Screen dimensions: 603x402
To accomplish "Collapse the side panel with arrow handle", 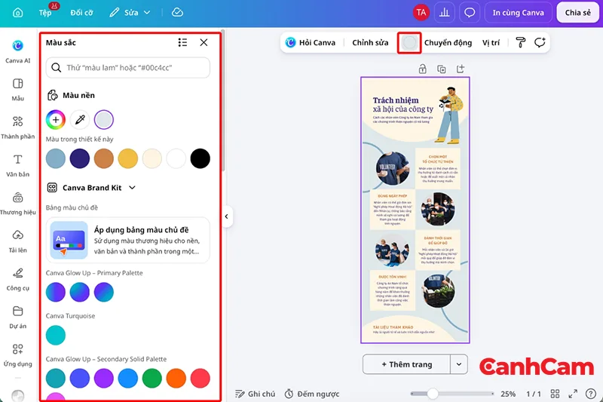I will (x=227, y=216).
